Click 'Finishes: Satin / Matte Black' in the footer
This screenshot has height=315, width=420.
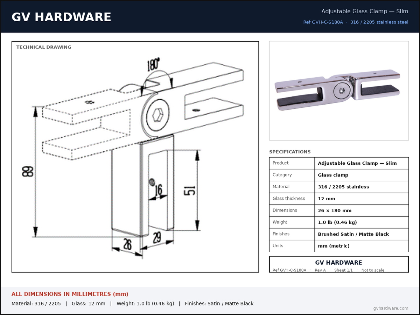[219, 303]
